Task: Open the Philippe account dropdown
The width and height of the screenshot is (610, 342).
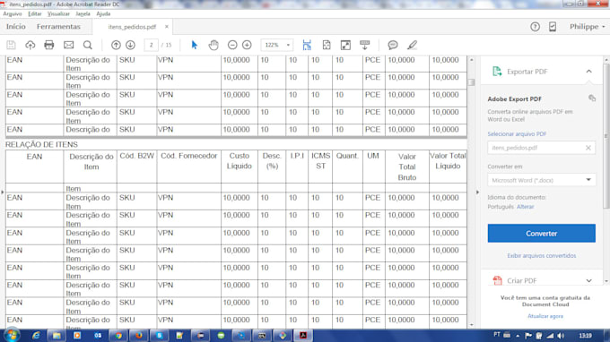Action: click(x=588, y=27)
